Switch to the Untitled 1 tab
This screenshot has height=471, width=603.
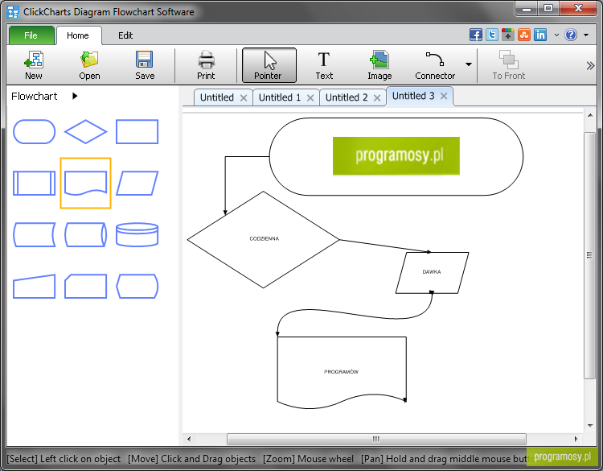pyautogui.click(x=280, y=97)
